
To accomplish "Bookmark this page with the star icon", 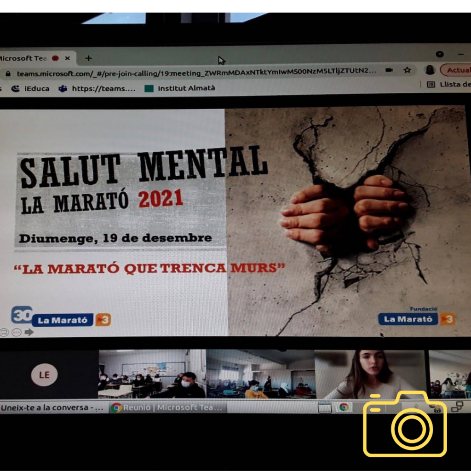I will click(407, 70).
